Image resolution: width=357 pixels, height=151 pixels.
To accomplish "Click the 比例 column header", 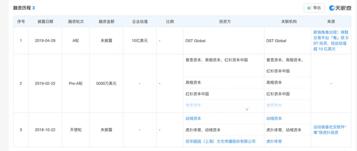I will pyautogui.click(x=170, y=22).
